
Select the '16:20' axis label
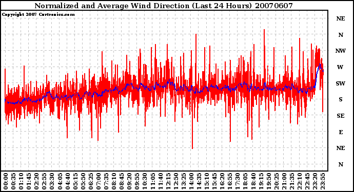[222, 181]
